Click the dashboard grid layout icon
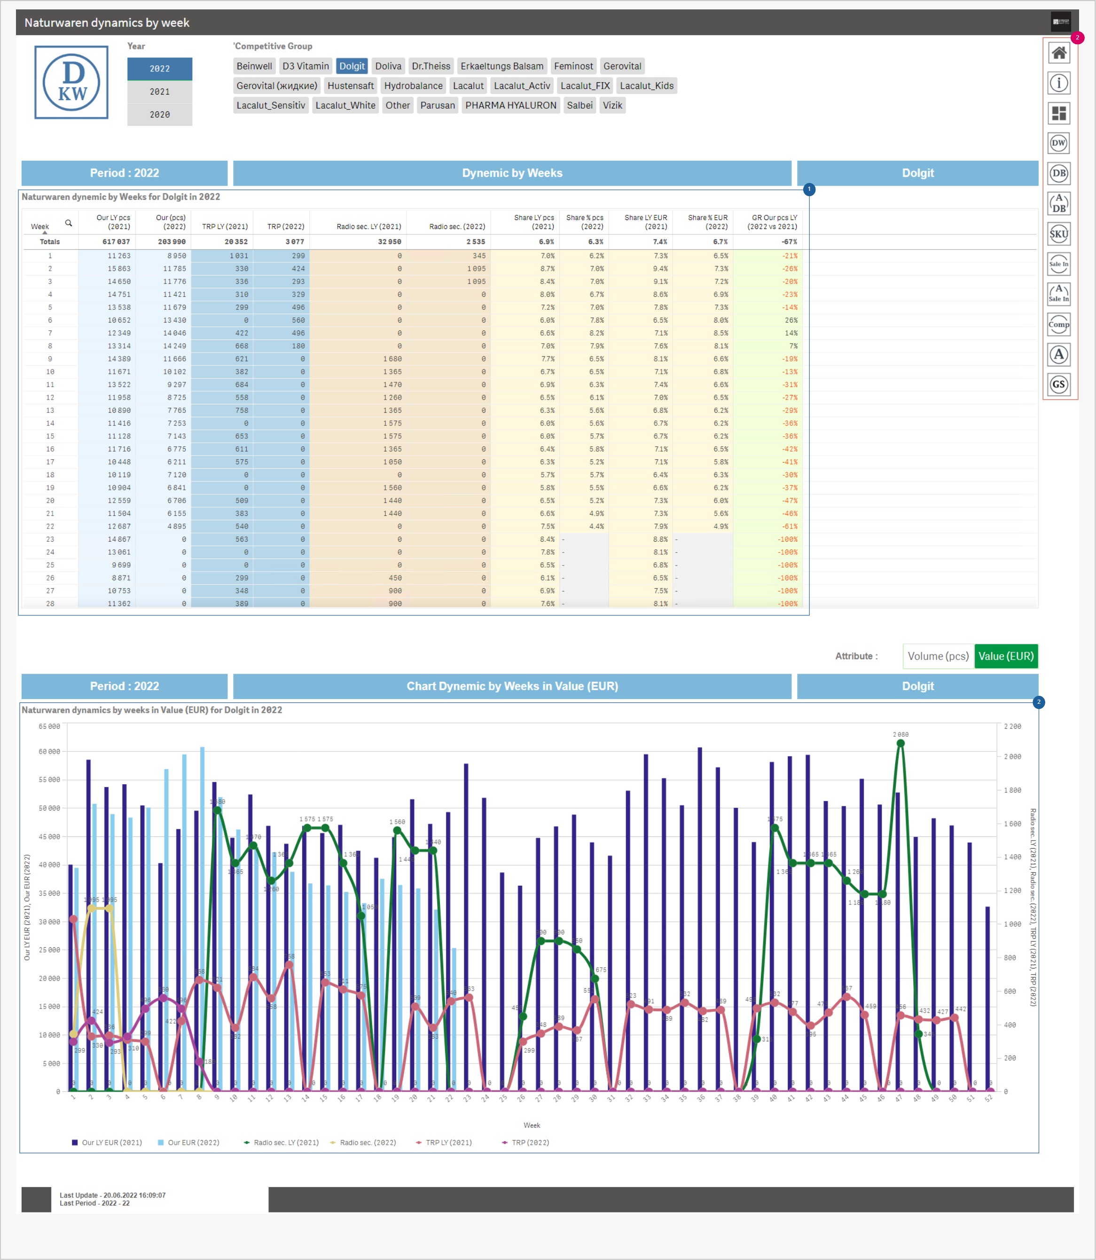1096x1260 pixels. [1059, 113]
